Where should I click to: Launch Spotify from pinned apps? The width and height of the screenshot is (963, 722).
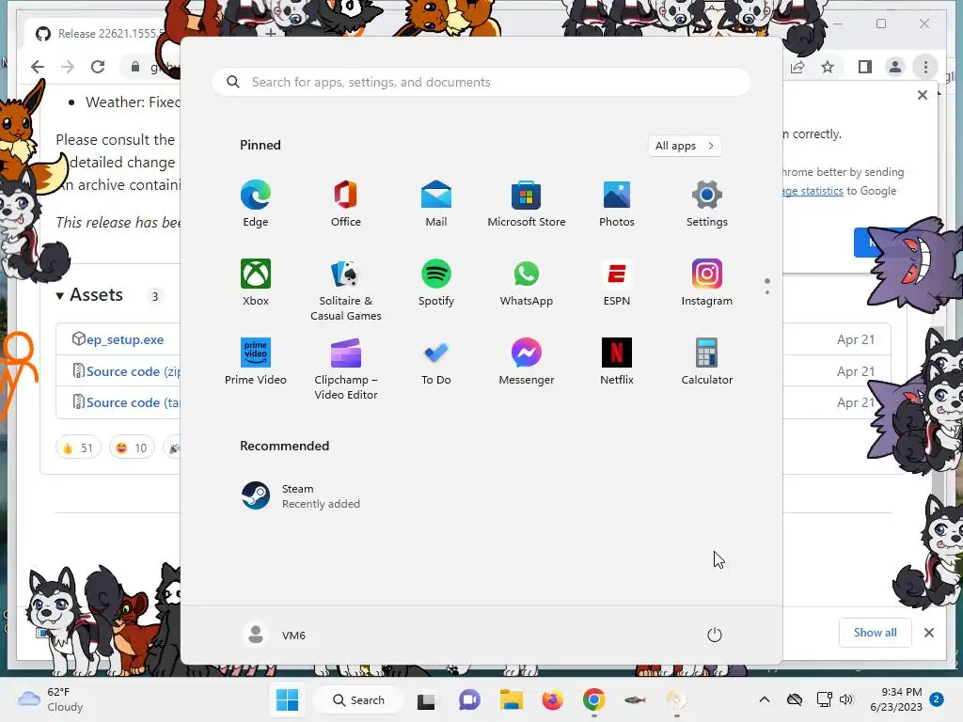coord(436,283)
